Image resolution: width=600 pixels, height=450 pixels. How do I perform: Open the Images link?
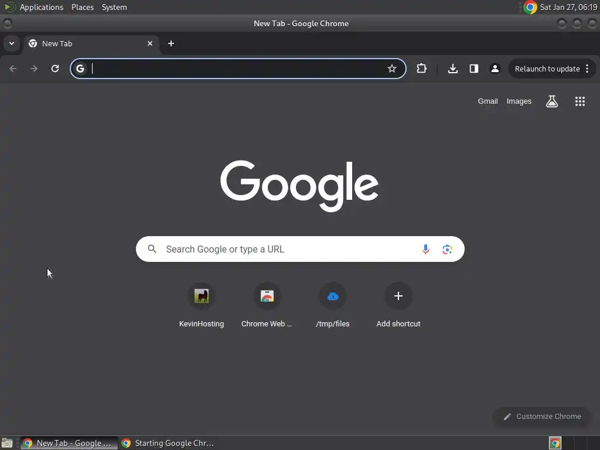click(x=519, y=101)
